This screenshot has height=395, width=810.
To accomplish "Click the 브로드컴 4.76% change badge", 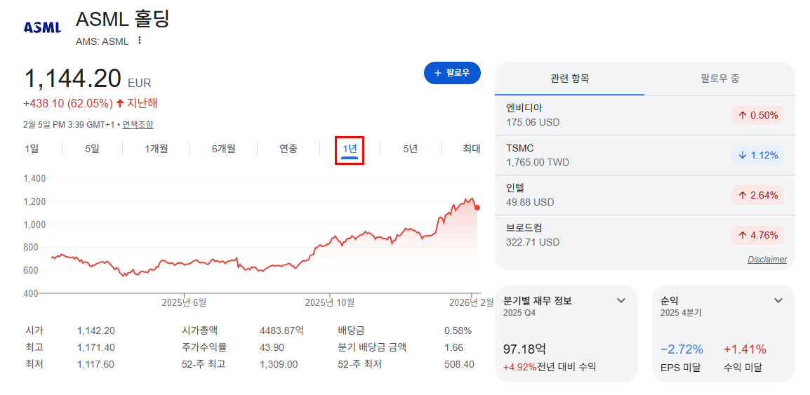I will click(x=757, y=236).
